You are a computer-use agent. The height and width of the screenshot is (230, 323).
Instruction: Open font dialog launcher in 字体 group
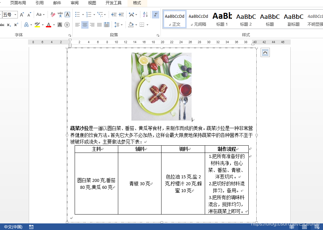click(x=70, y=35)
